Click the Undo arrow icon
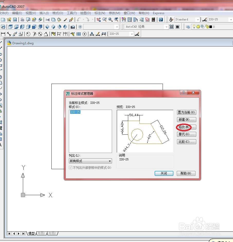Viewport: 233px width, 242px height. (79, 20)
